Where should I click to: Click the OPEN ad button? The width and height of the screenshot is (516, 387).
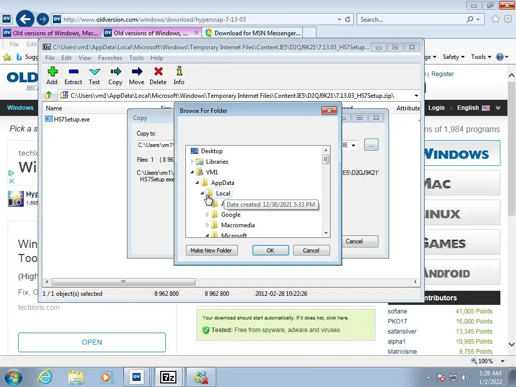click(x=92, y=342)
